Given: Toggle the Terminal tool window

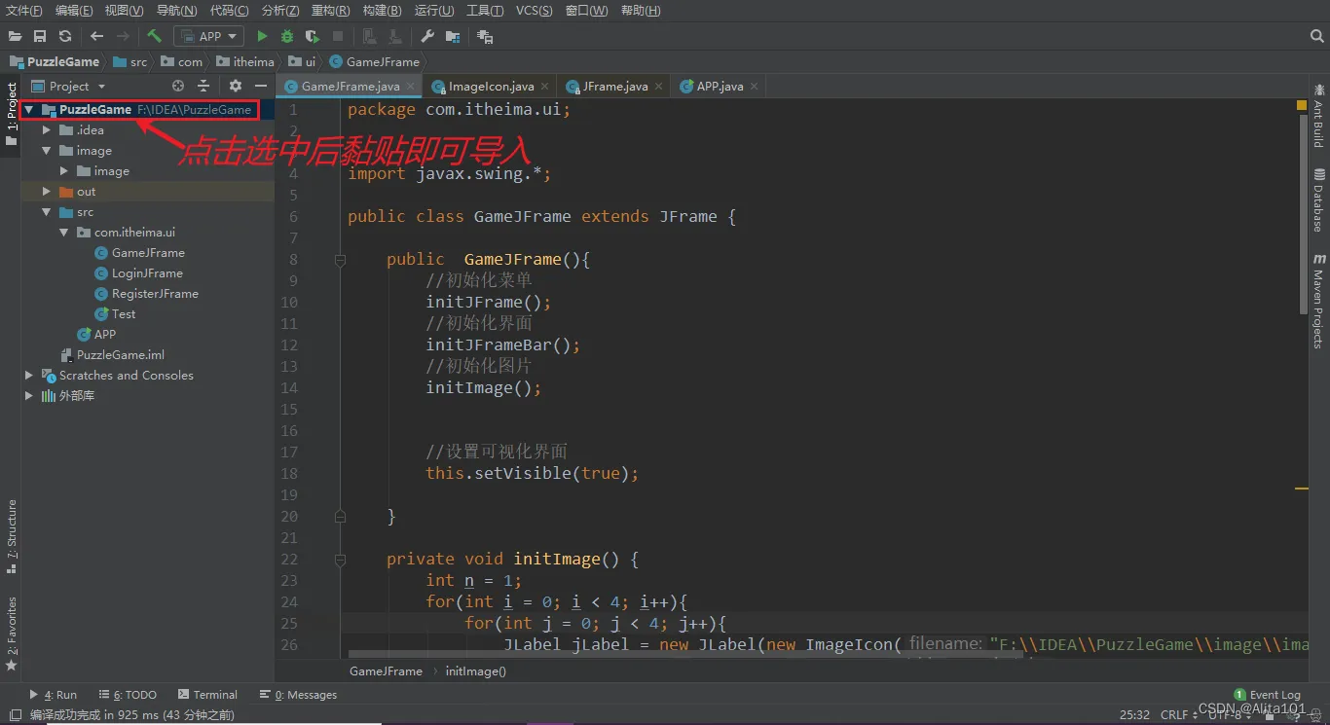Looking at the screenshot, I should 207,695.
